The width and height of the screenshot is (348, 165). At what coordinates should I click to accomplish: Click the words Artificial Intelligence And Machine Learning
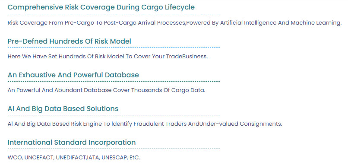[x=281, y=23]
